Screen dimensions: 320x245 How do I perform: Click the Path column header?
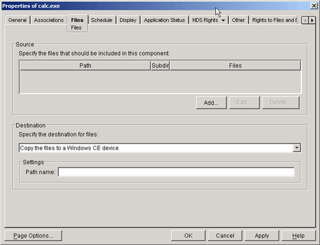tap(85, 66)
